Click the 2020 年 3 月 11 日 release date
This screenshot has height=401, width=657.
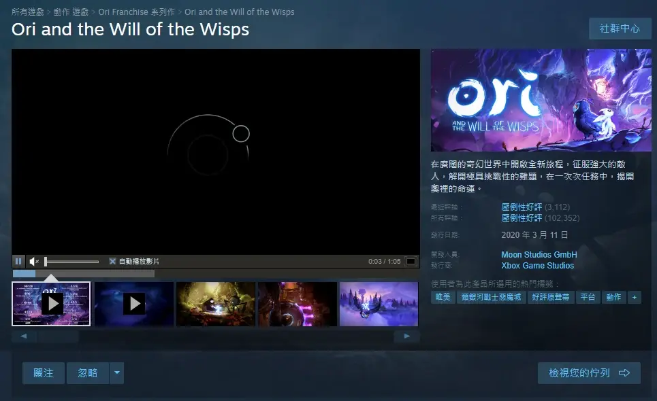(534, 235)
